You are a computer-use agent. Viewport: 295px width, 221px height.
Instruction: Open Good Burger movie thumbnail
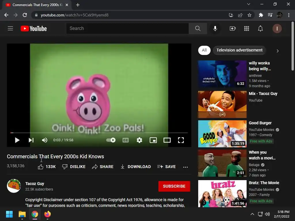coord(222,134)
